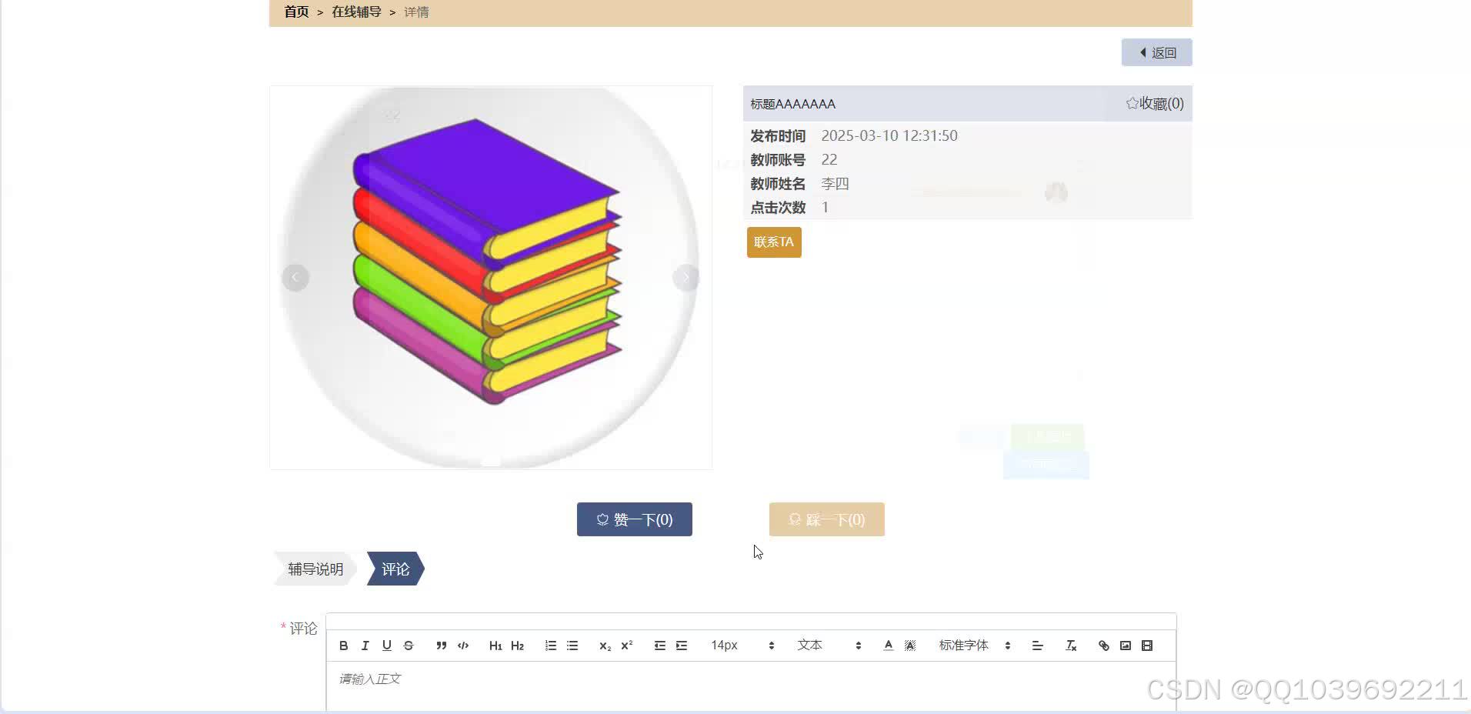Open the 文本 heading style dropdown
1471x714 pixels.
829,646
